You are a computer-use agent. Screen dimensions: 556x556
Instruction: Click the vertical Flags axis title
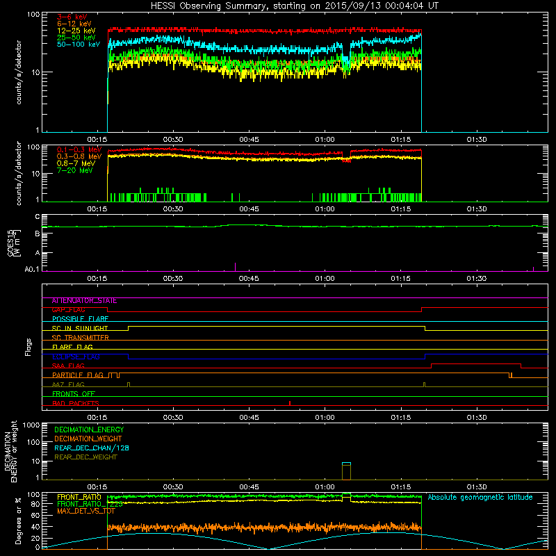coord(28,347)
